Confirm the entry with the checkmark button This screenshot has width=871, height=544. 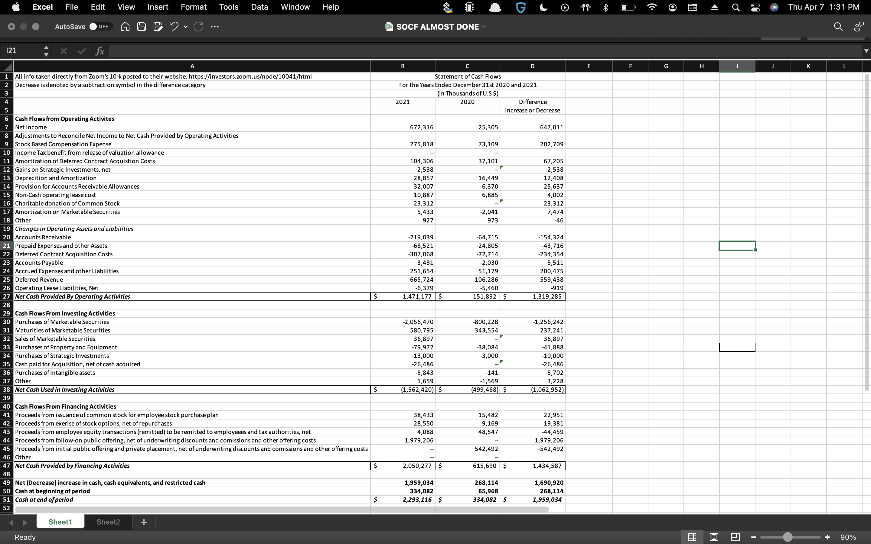click(81, 51)
